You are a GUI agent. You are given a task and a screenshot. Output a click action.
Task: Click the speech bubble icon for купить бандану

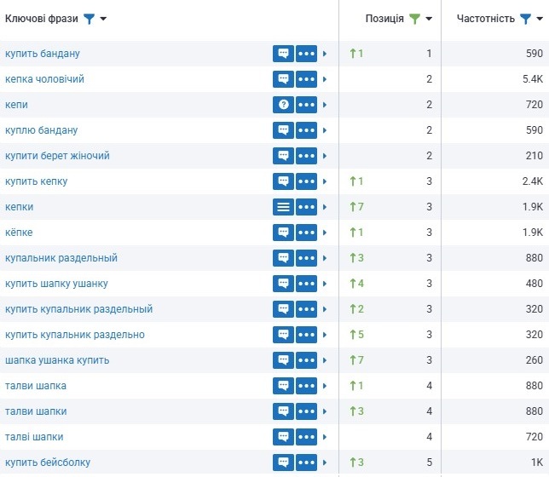click(283, 54)
